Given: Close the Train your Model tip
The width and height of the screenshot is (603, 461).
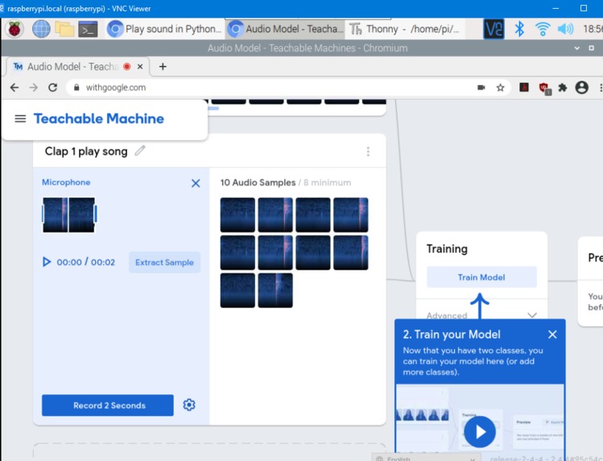Looking at the screenshot, I should pyautogui.click(x=552, y=335).
